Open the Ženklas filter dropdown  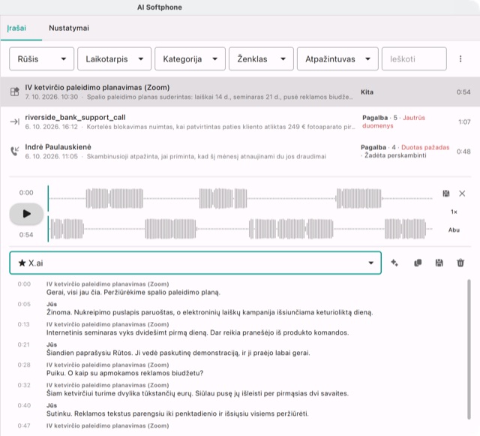coord(261,59)
